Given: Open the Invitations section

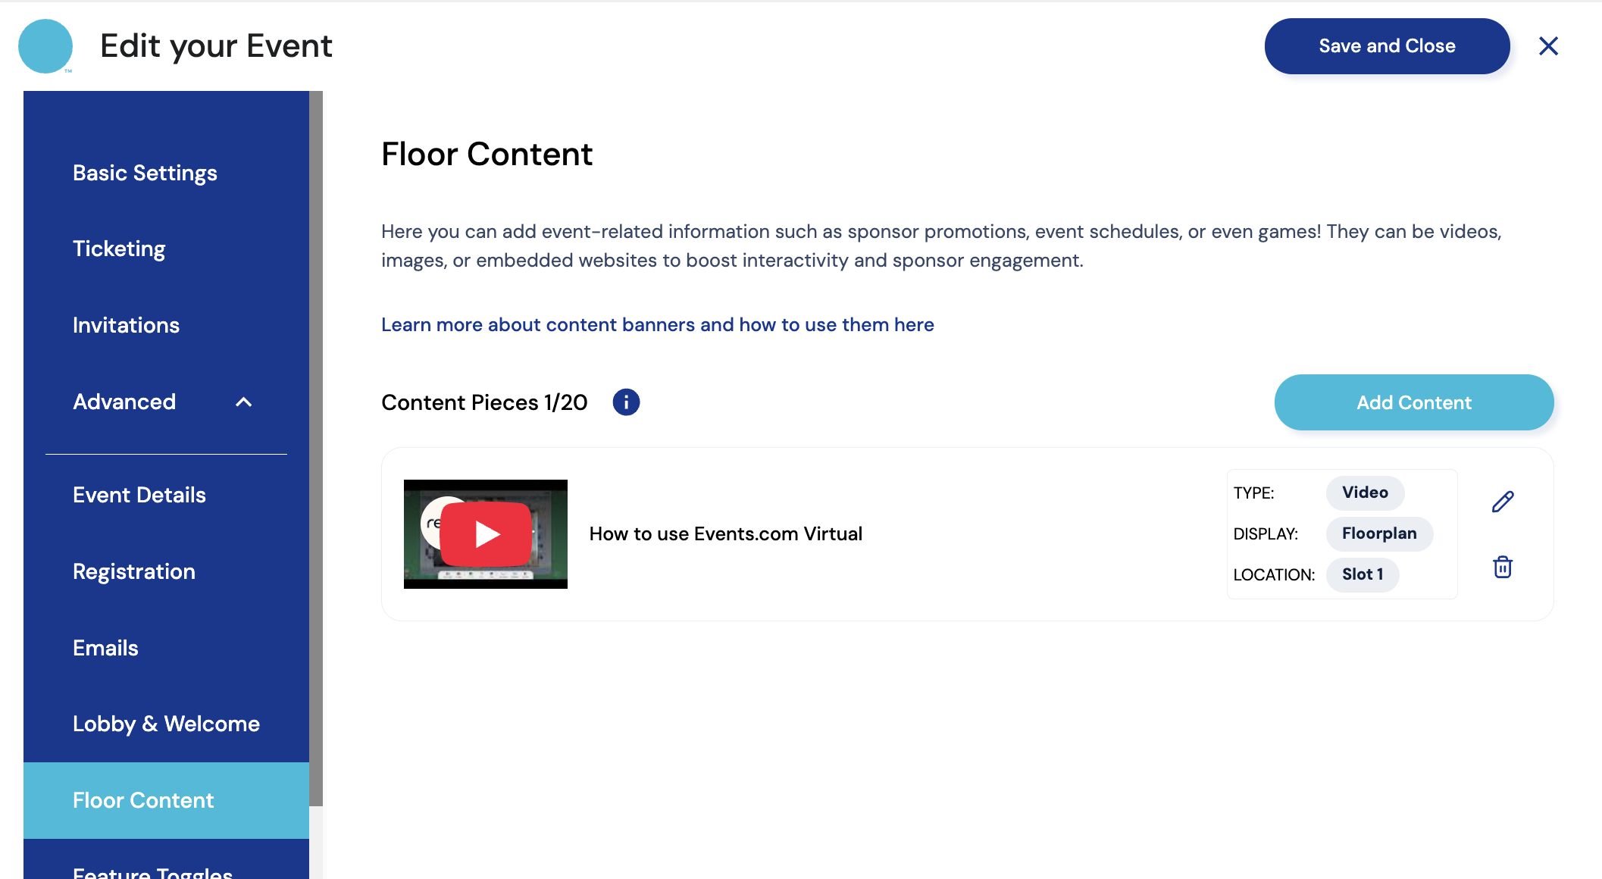Looking at the screenshot, I should click(x=126, y=326).
